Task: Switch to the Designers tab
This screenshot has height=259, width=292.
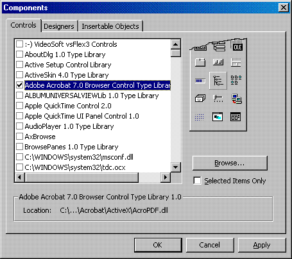Action: pos(59,26)
